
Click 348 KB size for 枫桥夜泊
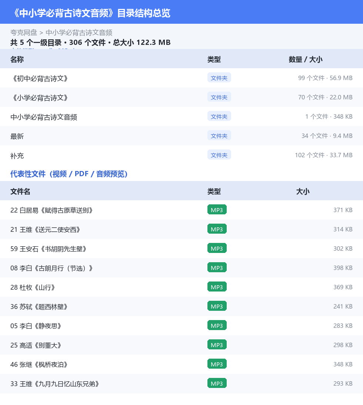click(x=343, y=365)
